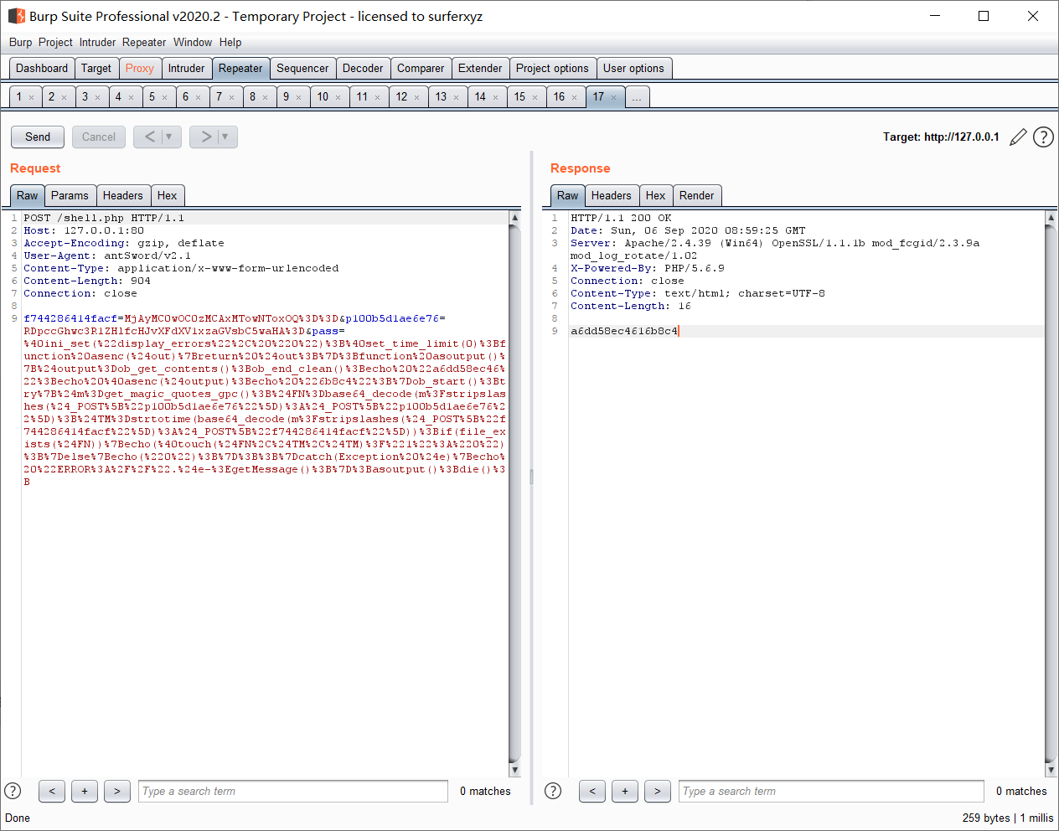Open the Project options tab
The width and height of the screenshot is (1059, 831).
pos(552,69)
